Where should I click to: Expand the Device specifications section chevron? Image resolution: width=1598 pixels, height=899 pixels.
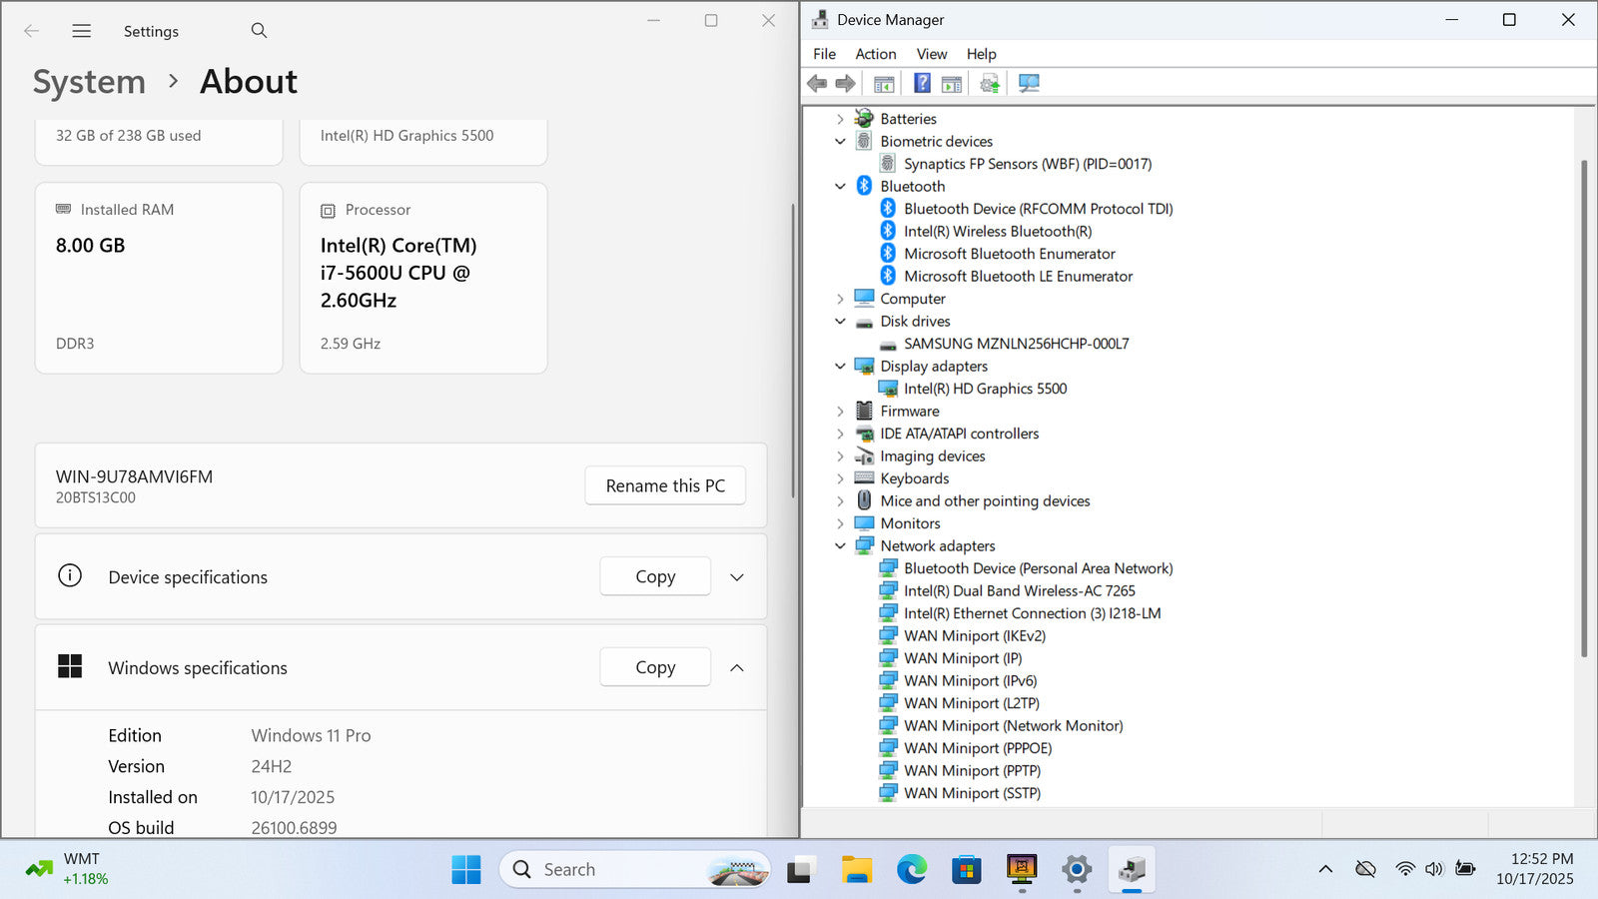coord(737,577)
